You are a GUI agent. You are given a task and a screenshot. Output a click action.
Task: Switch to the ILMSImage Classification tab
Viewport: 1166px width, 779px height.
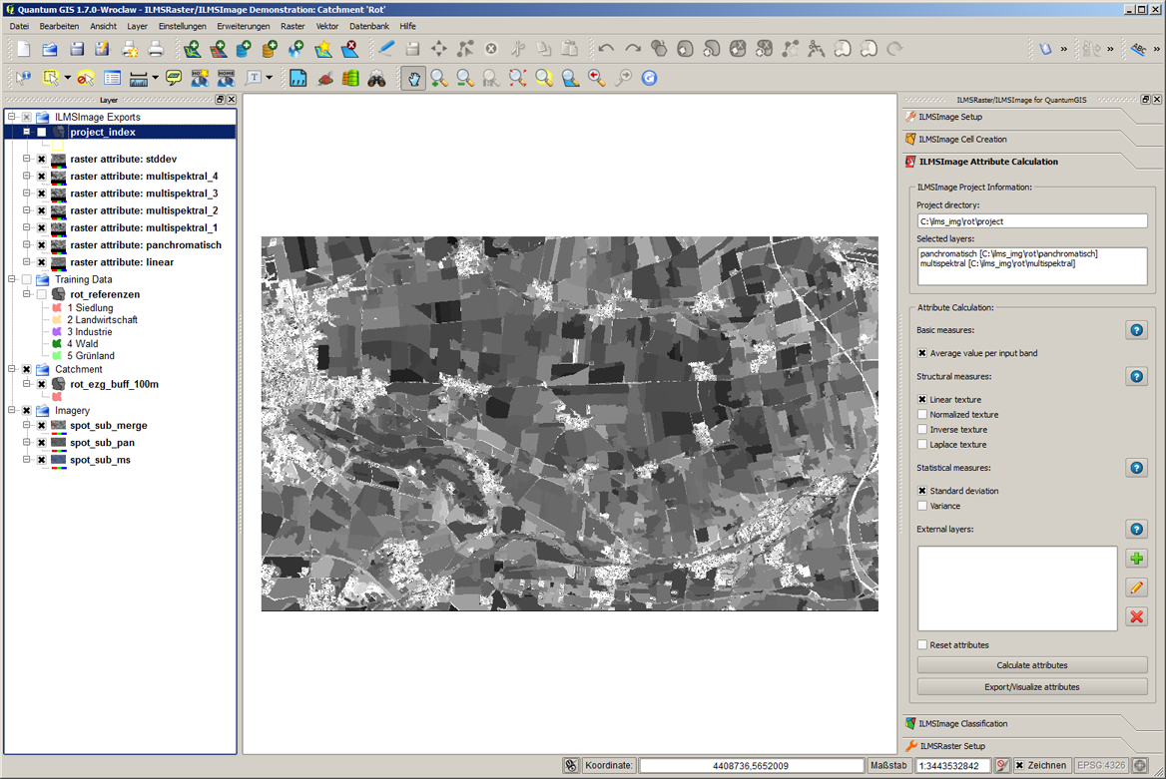coord(962,724)
